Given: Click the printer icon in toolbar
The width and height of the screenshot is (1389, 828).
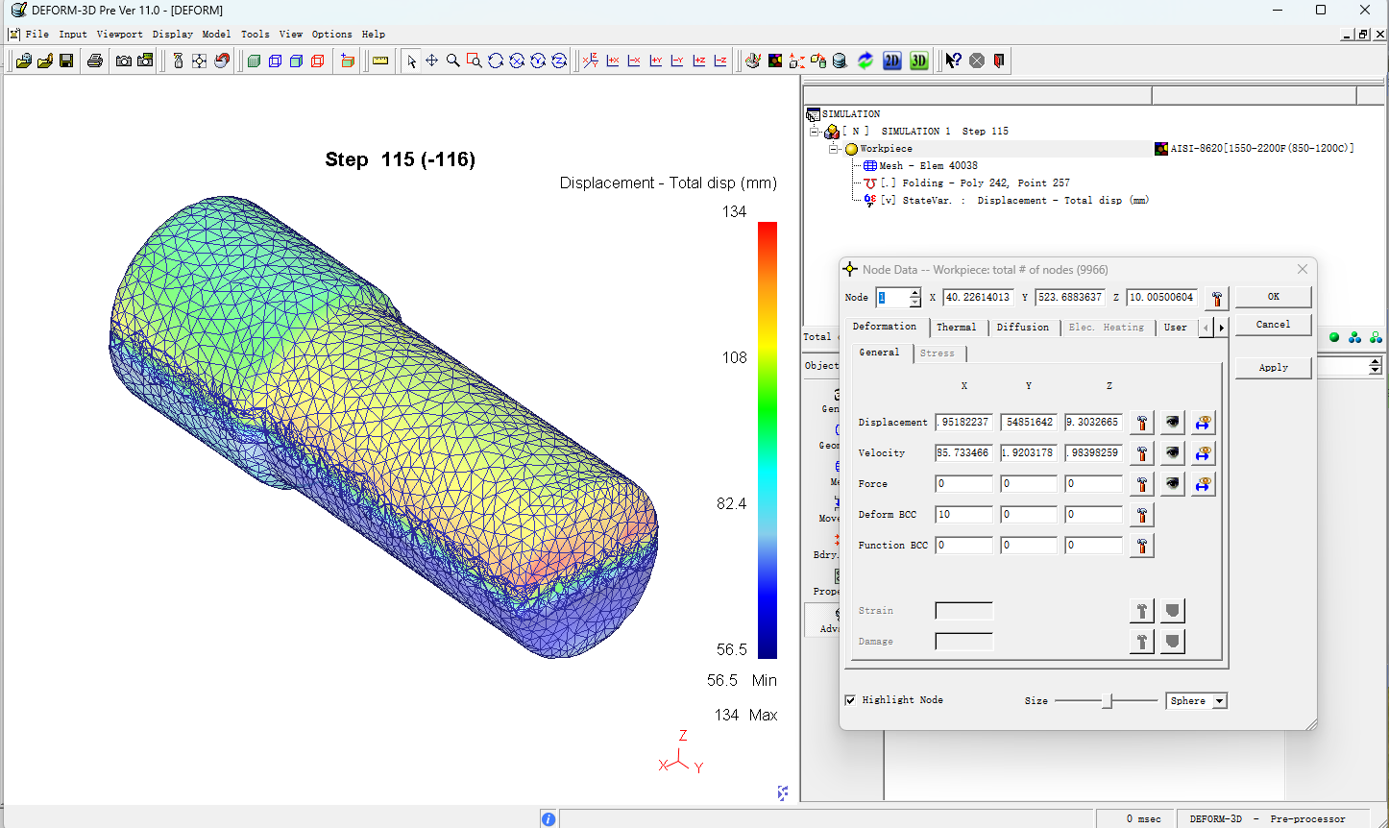Looking at the screenshot, I should [94, 61].
